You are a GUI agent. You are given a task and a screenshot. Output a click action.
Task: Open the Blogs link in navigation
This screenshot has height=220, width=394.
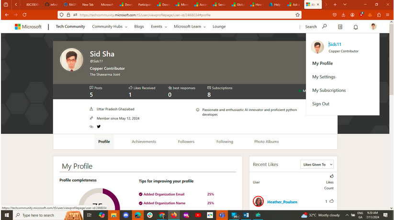click(139, 27)
